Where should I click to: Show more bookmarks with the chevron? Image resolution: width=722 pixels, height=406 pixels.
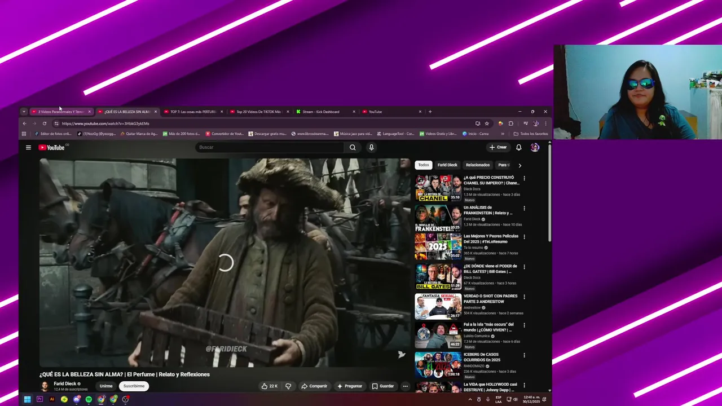click(x=503, y=134)
